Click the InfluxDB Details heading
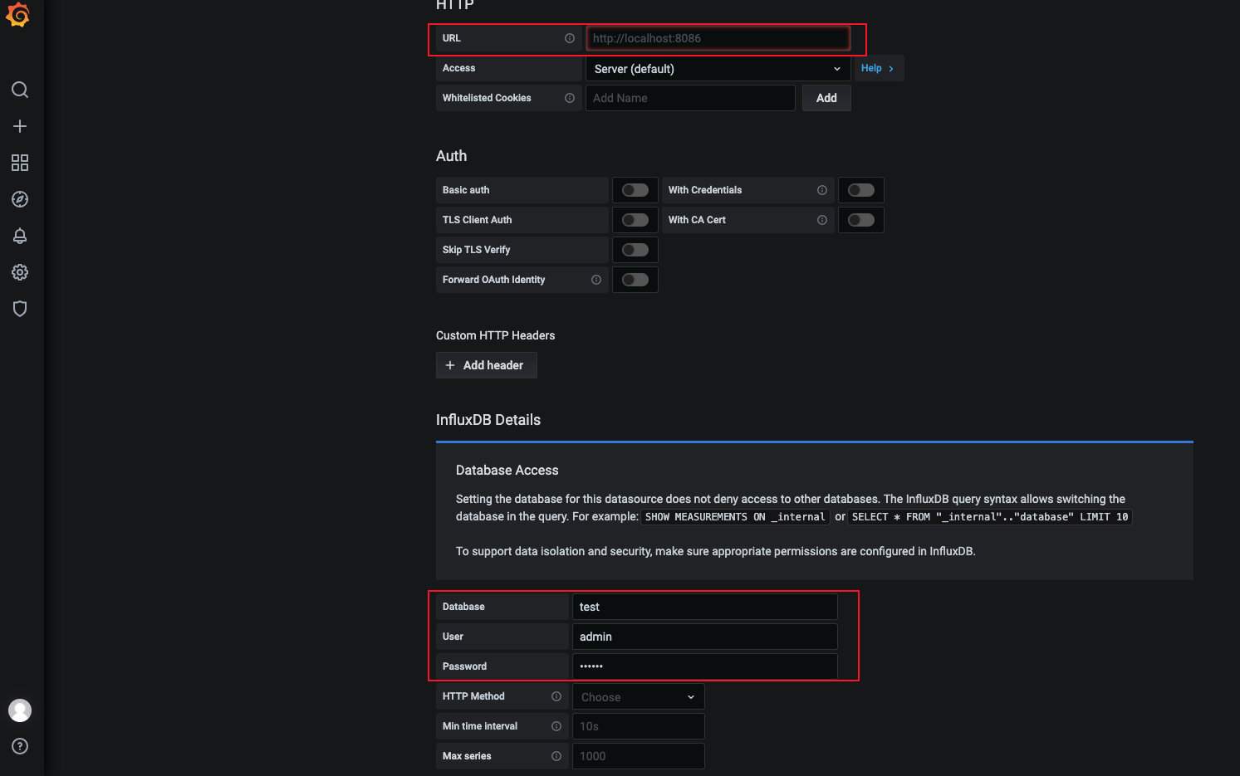The image size is (1240, 776). tap(488, 420)
